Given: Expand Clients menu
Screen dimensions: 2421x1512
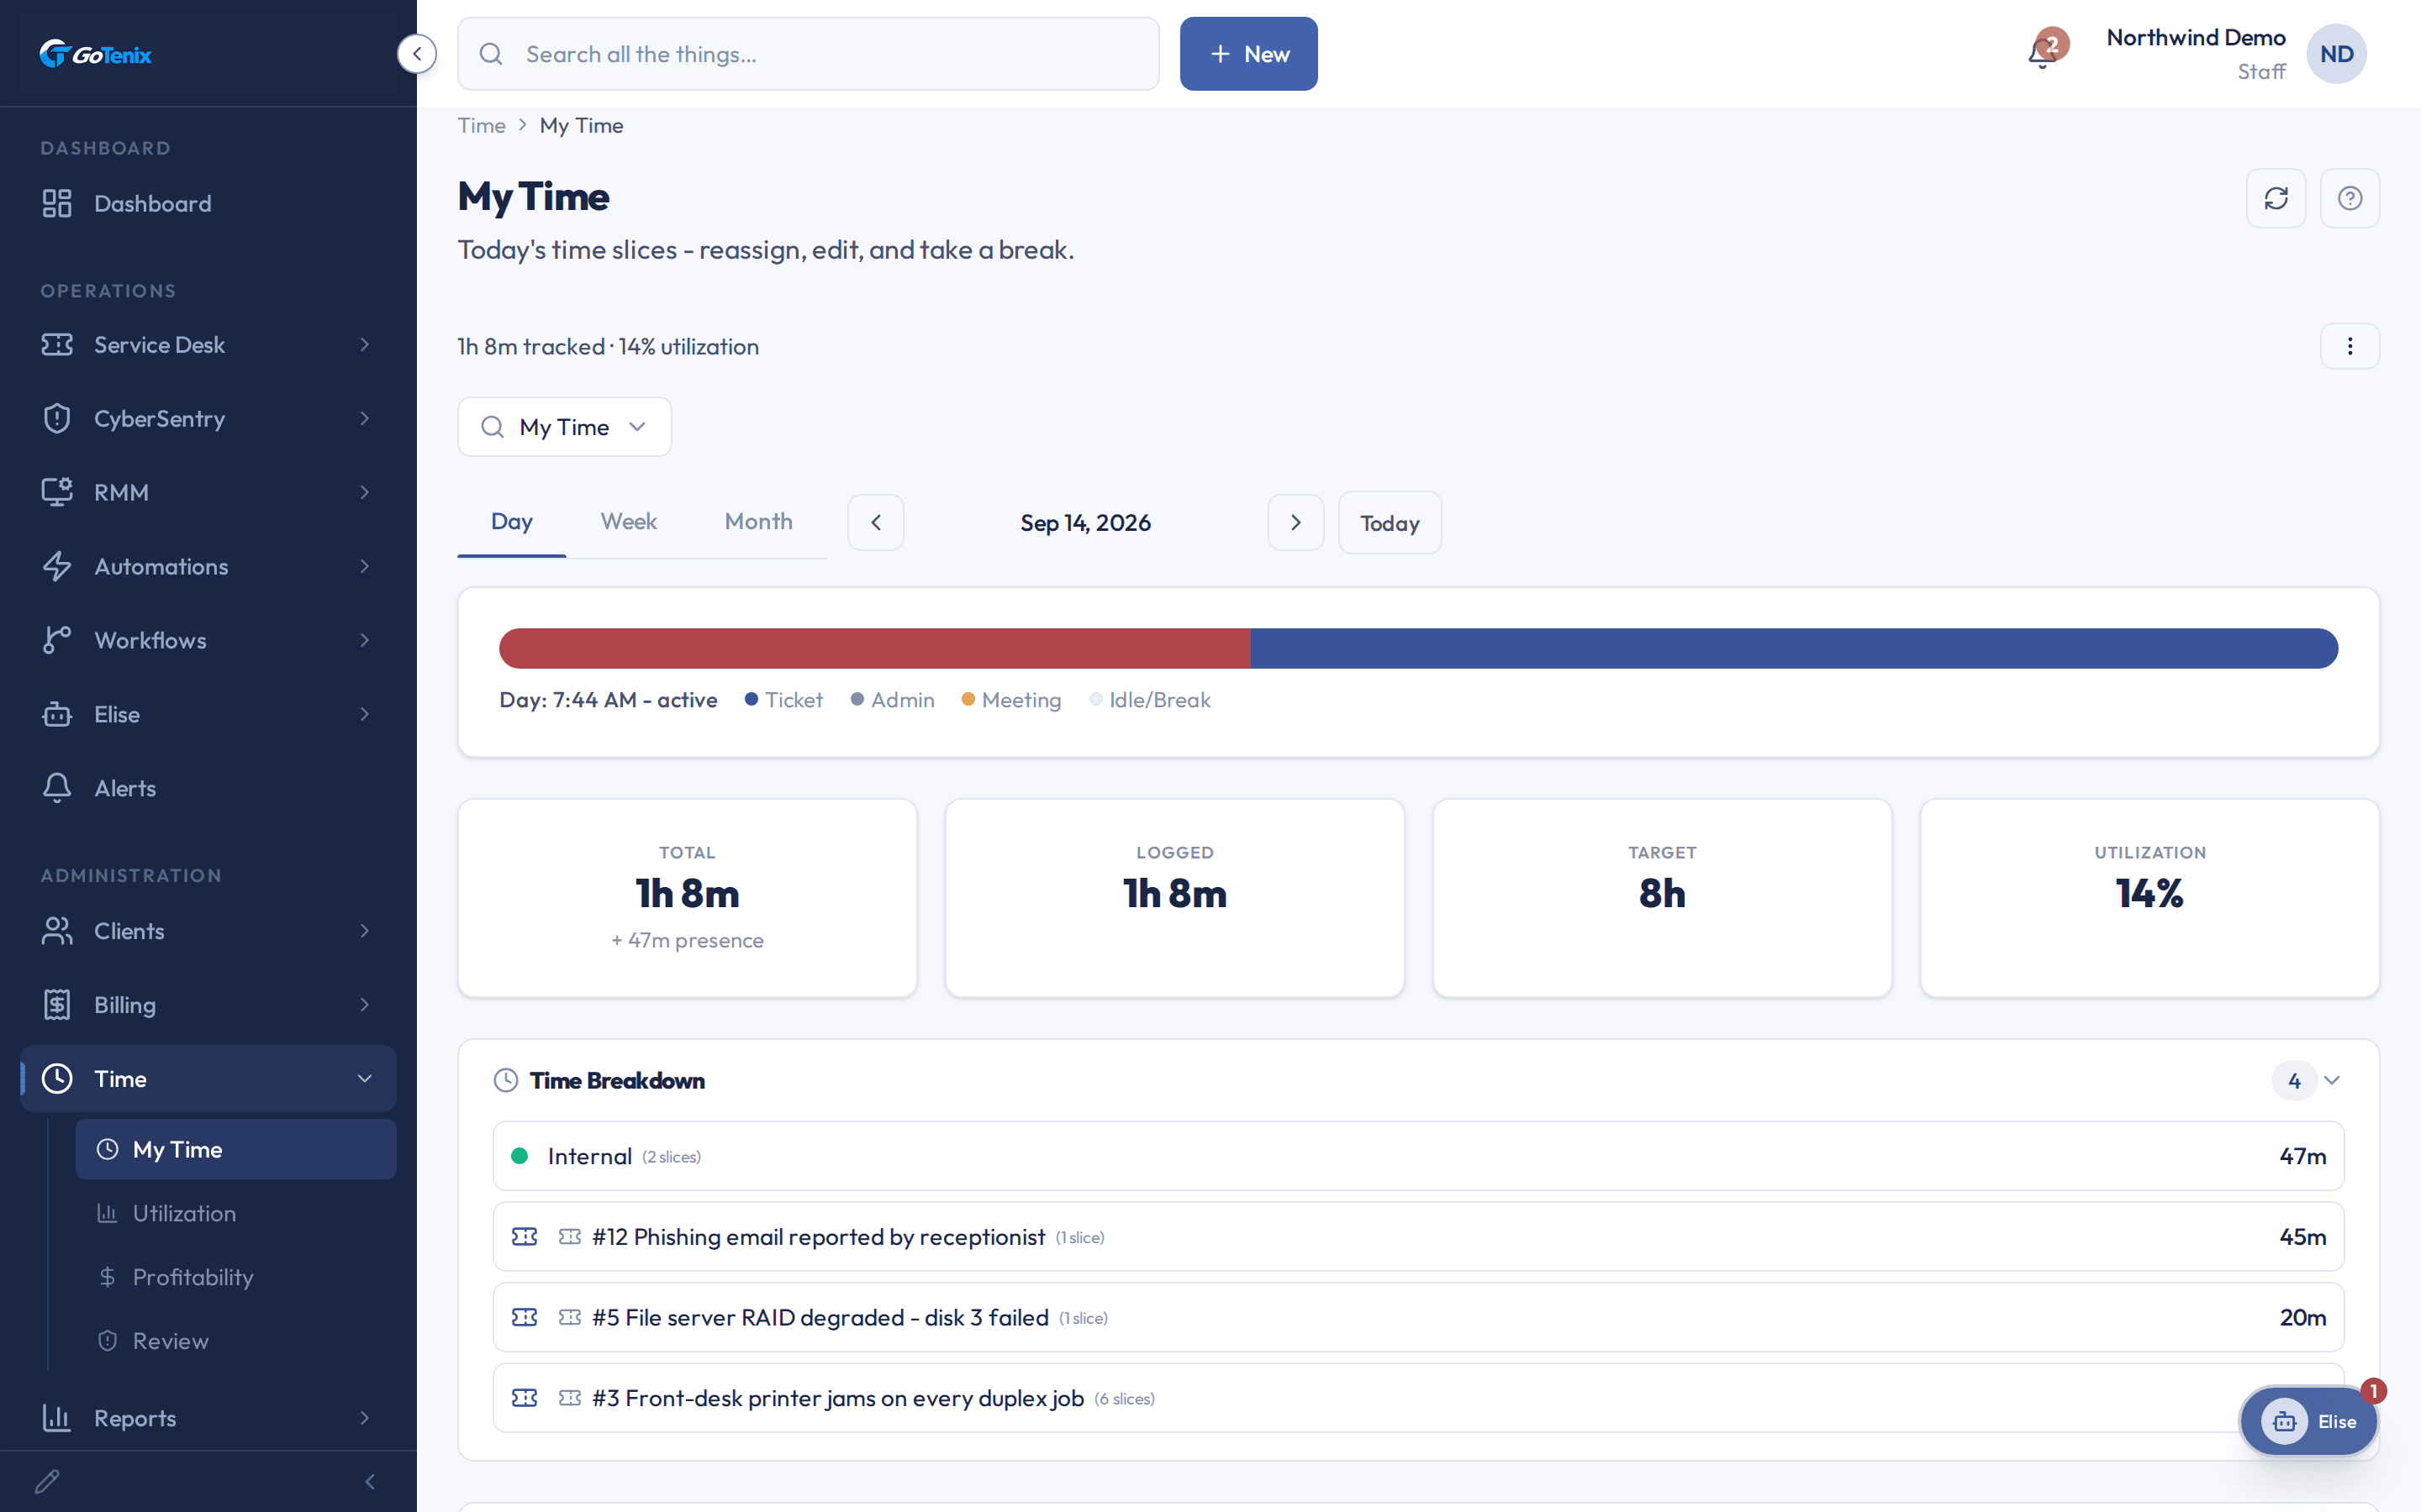Looking at the screenshot, I should (208, 931).
